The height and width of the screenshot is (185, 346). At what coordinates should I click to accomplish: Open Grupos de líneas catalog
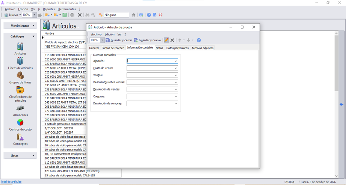20,78
